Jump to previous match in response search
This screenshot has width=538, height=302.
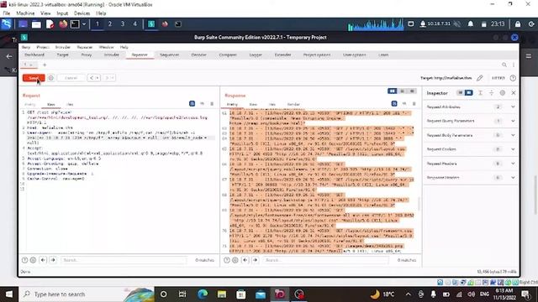point(245,260)
